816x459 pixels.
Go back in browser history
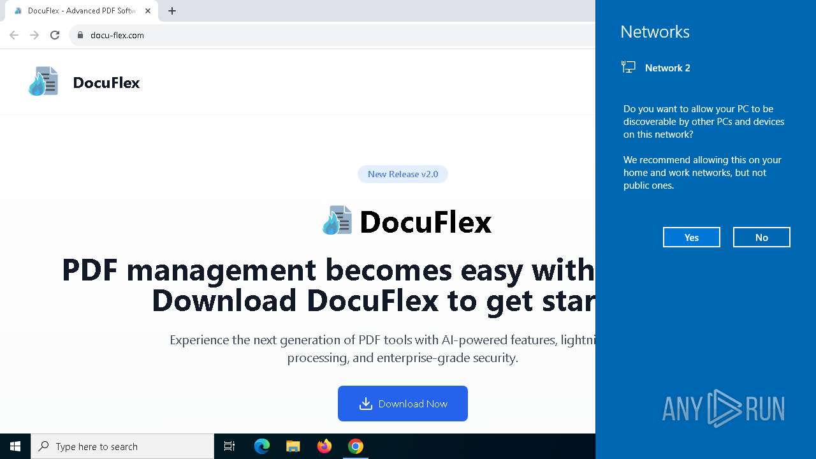14,35
